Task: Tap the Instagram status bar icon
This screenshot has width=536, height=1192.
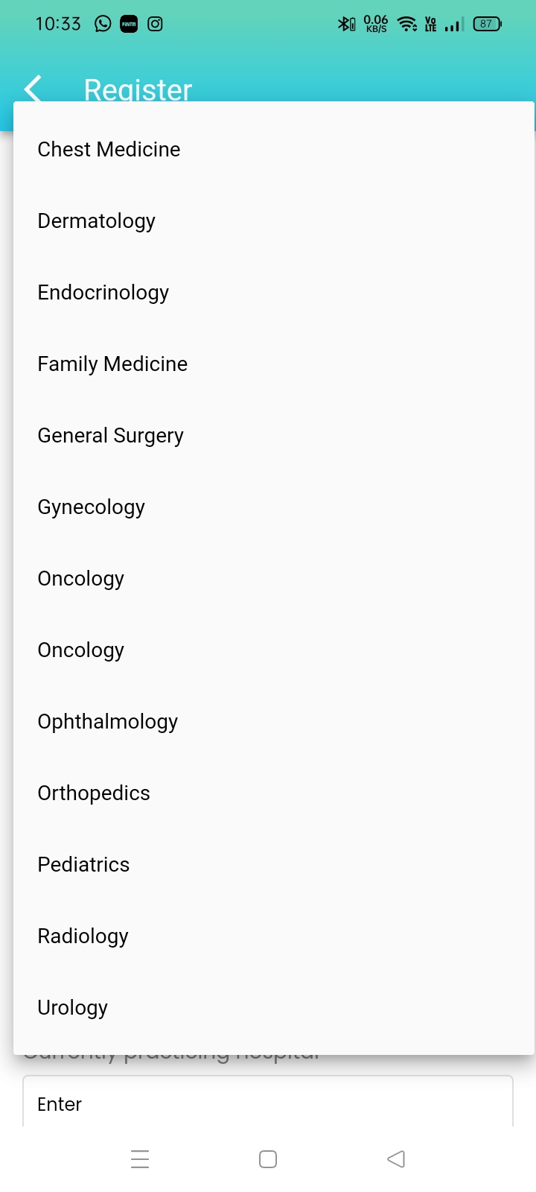Action: point(155,24)
